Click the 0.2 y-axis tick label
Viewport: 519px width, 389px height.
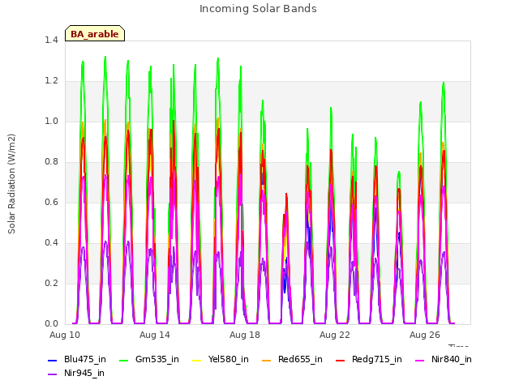tap(51, 284)
